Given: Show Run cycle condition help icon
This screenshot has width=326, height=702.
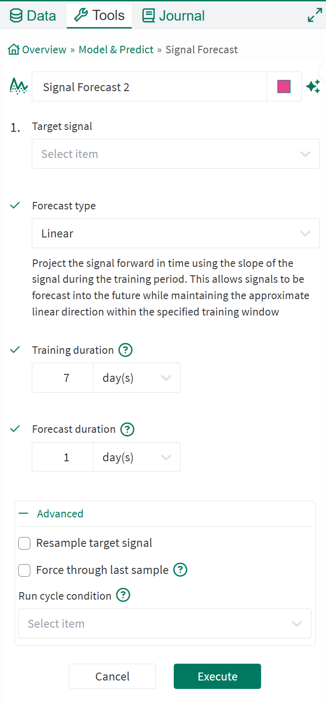Looking at the screenshot, I should pos(123,595).
